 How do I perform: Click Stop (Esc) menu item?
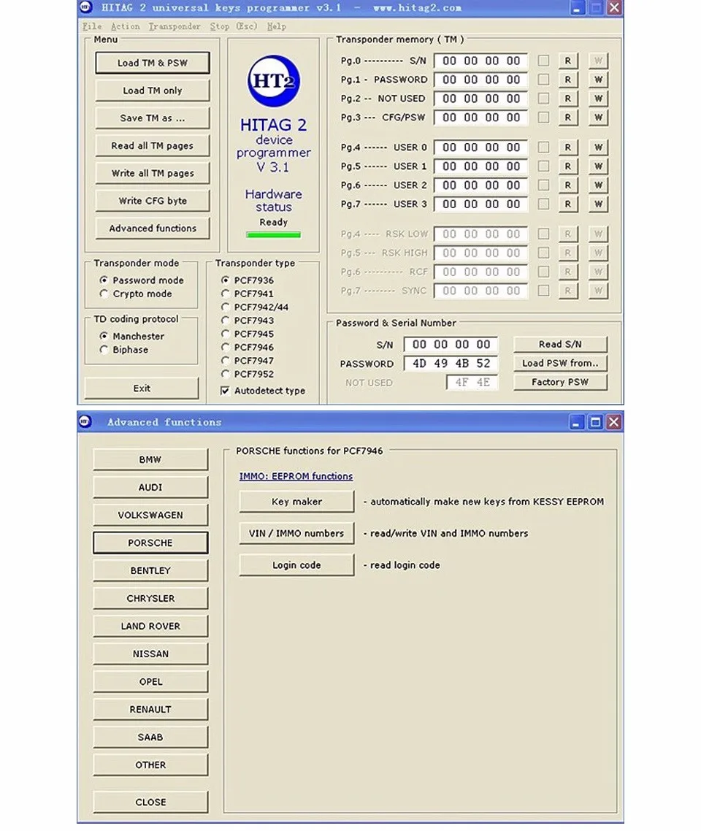(233, 26)
